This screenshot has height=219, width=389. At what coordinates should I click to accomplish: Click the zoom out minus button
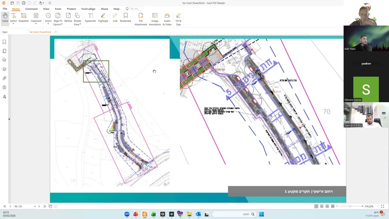[336, 206]
